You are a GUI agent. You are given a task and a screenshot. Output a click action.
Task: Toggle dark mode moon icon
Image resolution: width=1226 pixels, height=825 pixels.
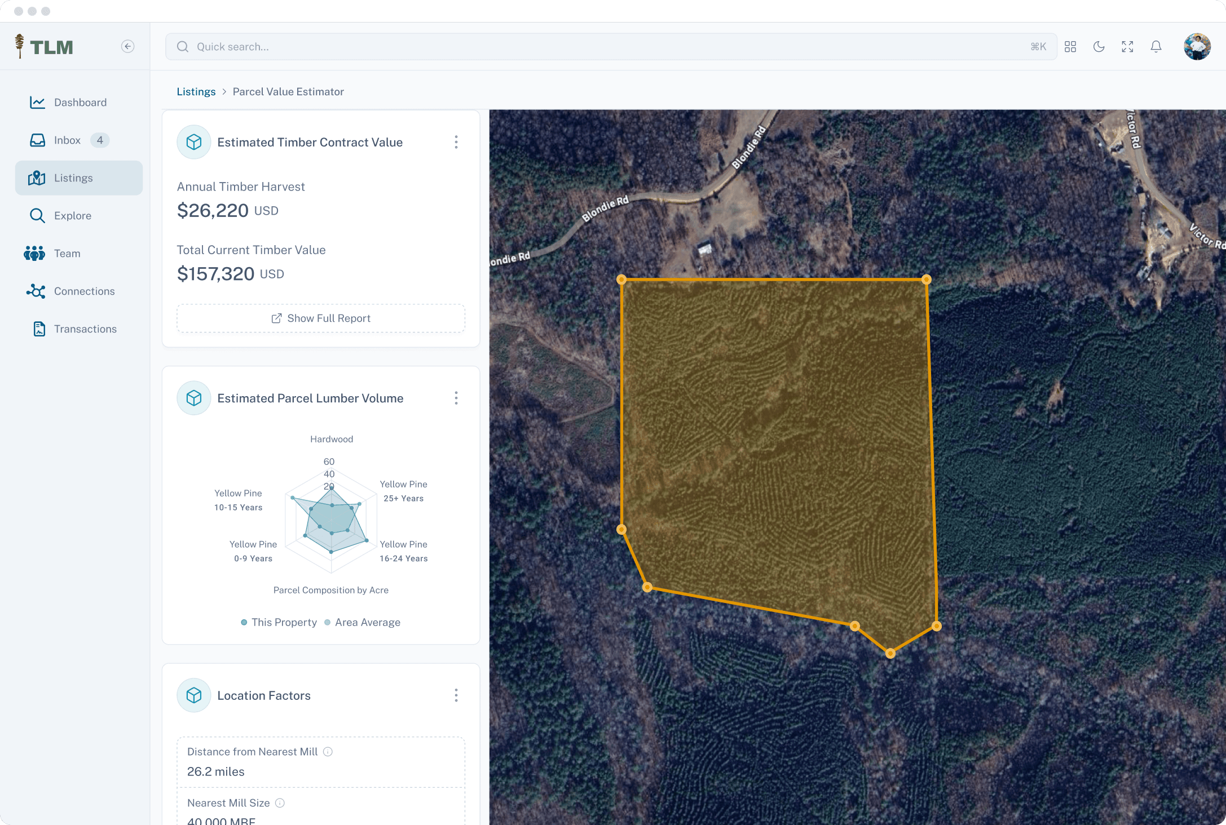pos(1099,47)
